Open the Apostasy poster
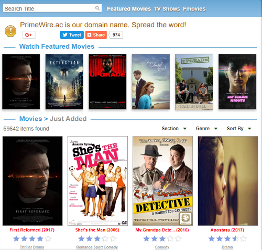 228,181
